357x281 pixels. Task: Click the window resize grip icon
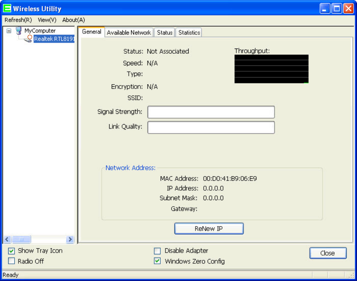(x=351, y=275)
